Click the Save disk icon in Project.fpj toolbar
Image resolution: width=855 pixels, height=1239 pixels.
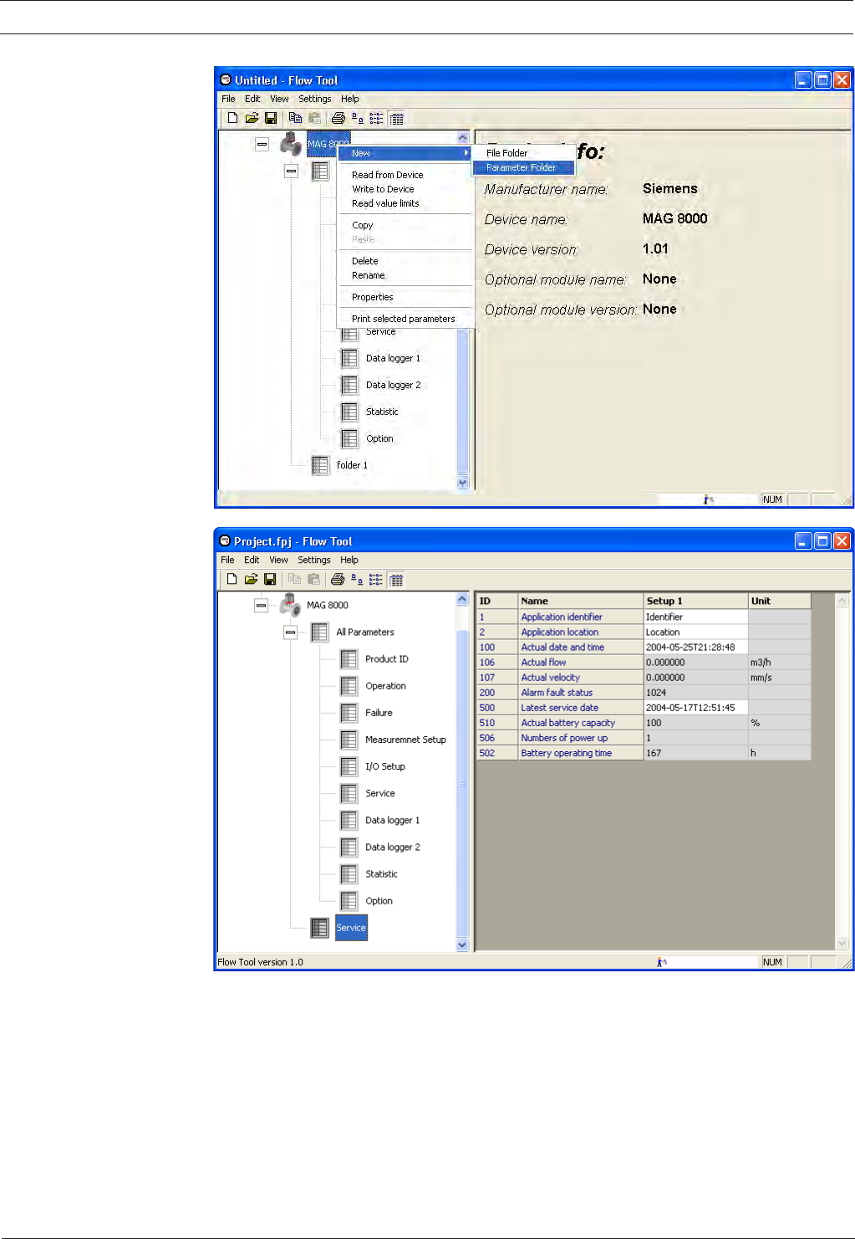coord(270,579)
